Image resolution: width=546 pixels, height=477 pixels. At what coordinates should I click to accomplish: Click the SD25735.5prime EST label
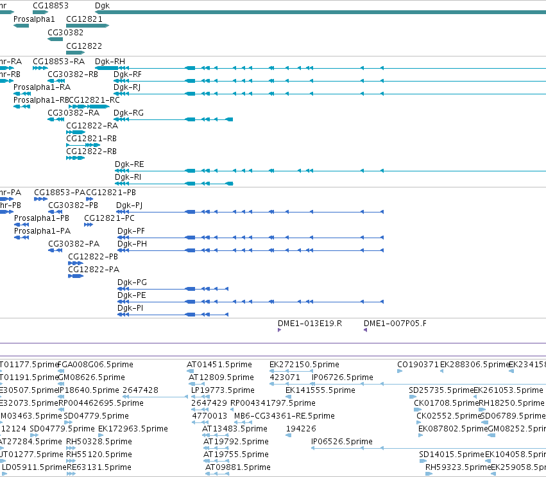point(441,390)
